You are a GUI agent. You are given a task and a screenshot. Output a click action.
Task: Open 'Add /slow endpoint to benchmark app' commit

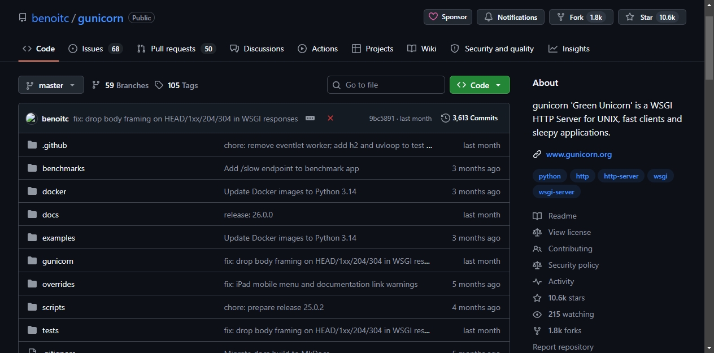point(291,168)
